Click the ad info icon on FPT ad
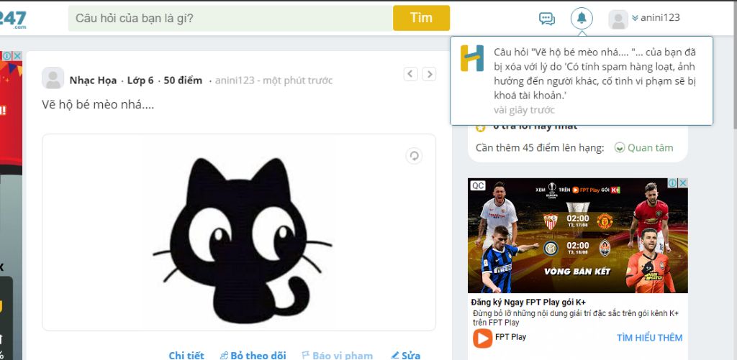 [673, 183]
